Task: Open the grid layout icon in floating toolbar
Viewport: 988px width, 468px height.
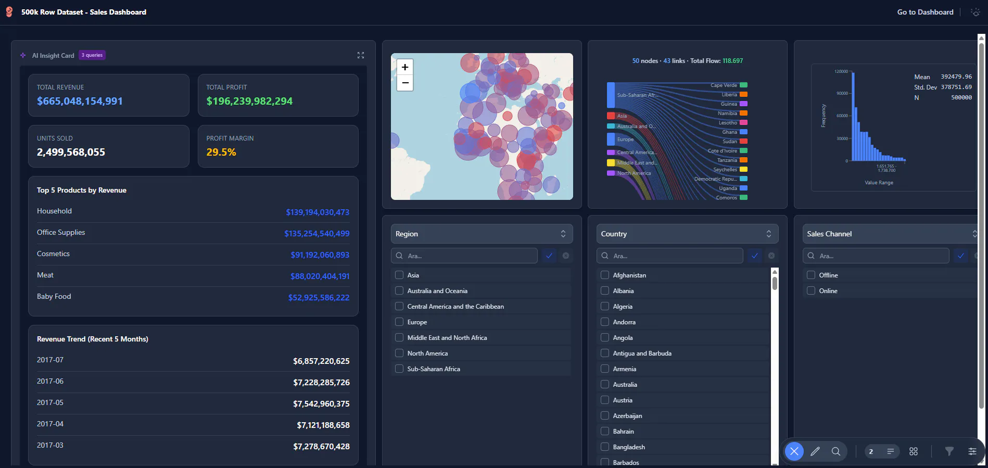Action: (914, 451)
